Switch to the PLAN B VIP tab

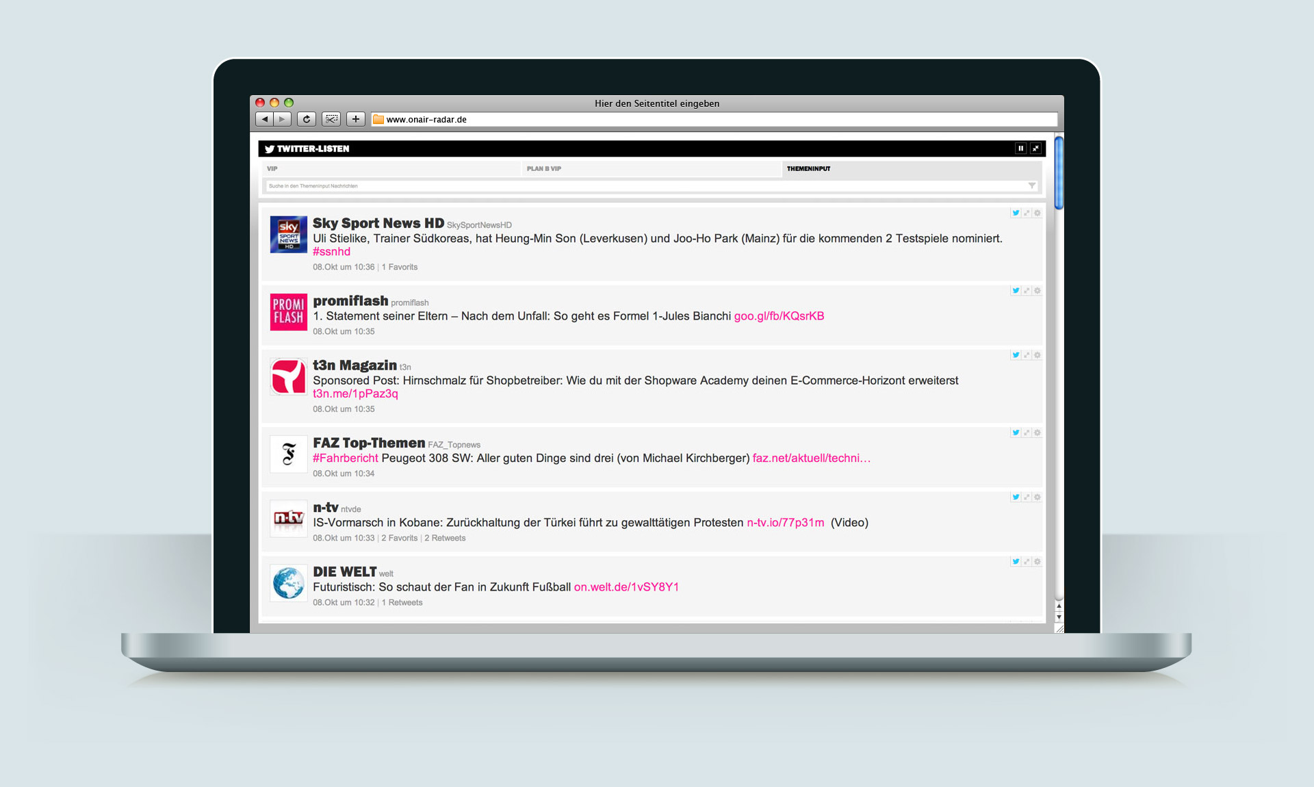point(651,168)
